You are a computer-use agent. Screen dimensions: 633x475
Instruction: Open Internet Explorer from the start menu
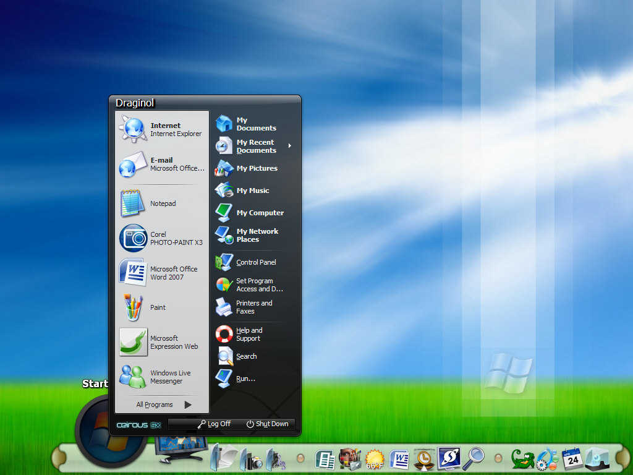pos(162,129)
